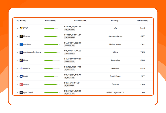Screen dimensions: 166x113
Task: Click volume $17,276,601,866.80
Action: (73, 43)
